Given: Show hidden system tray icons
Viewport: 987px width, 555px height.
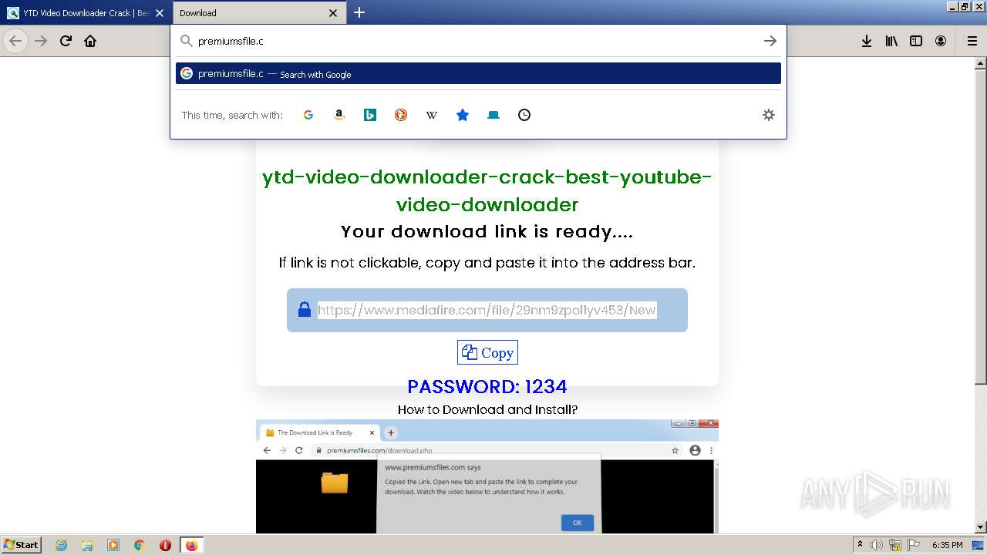Looking at the screenshot, I should pos(860,545).
